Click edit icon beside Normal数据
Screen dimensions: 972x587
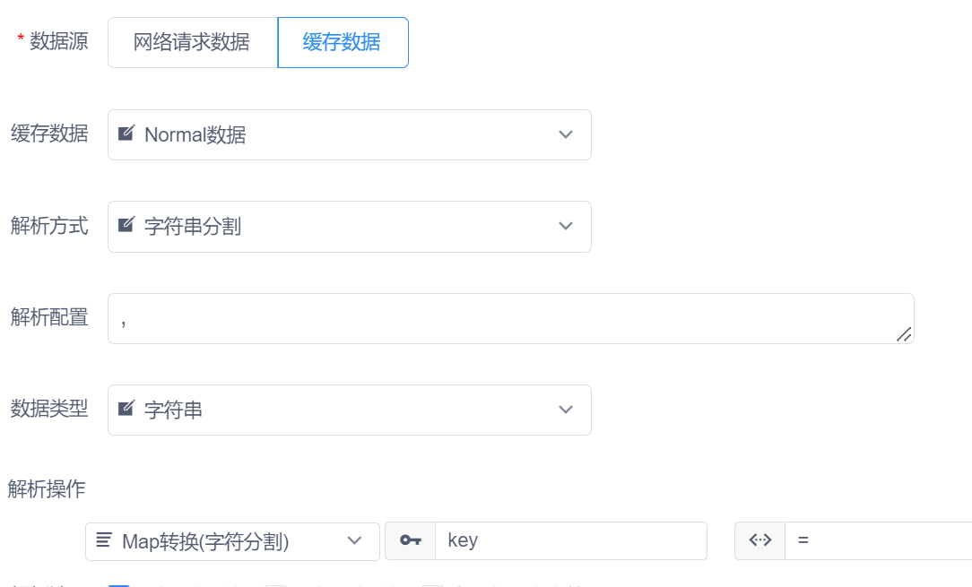pos(126,134)
